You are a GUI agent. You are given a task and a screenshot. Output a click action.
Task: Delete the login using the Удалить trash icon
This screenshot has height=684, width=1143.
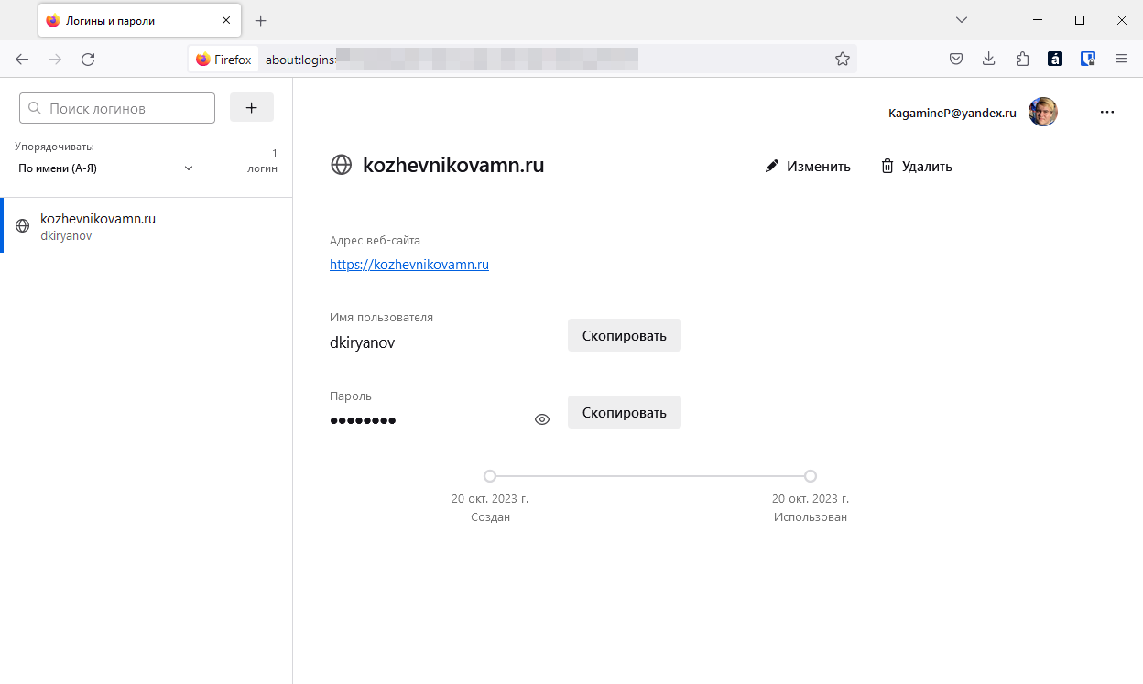[915, 166]
